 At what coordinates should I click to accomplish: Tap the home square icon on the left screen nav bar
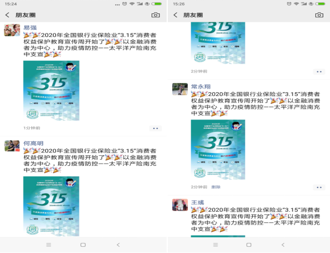tap(83, 245)
